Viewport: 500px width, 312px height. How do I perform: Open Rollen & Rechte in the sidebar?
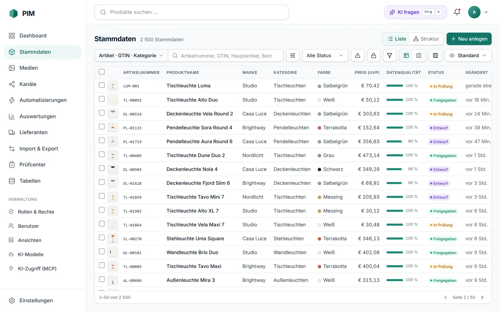pos(43,212)
